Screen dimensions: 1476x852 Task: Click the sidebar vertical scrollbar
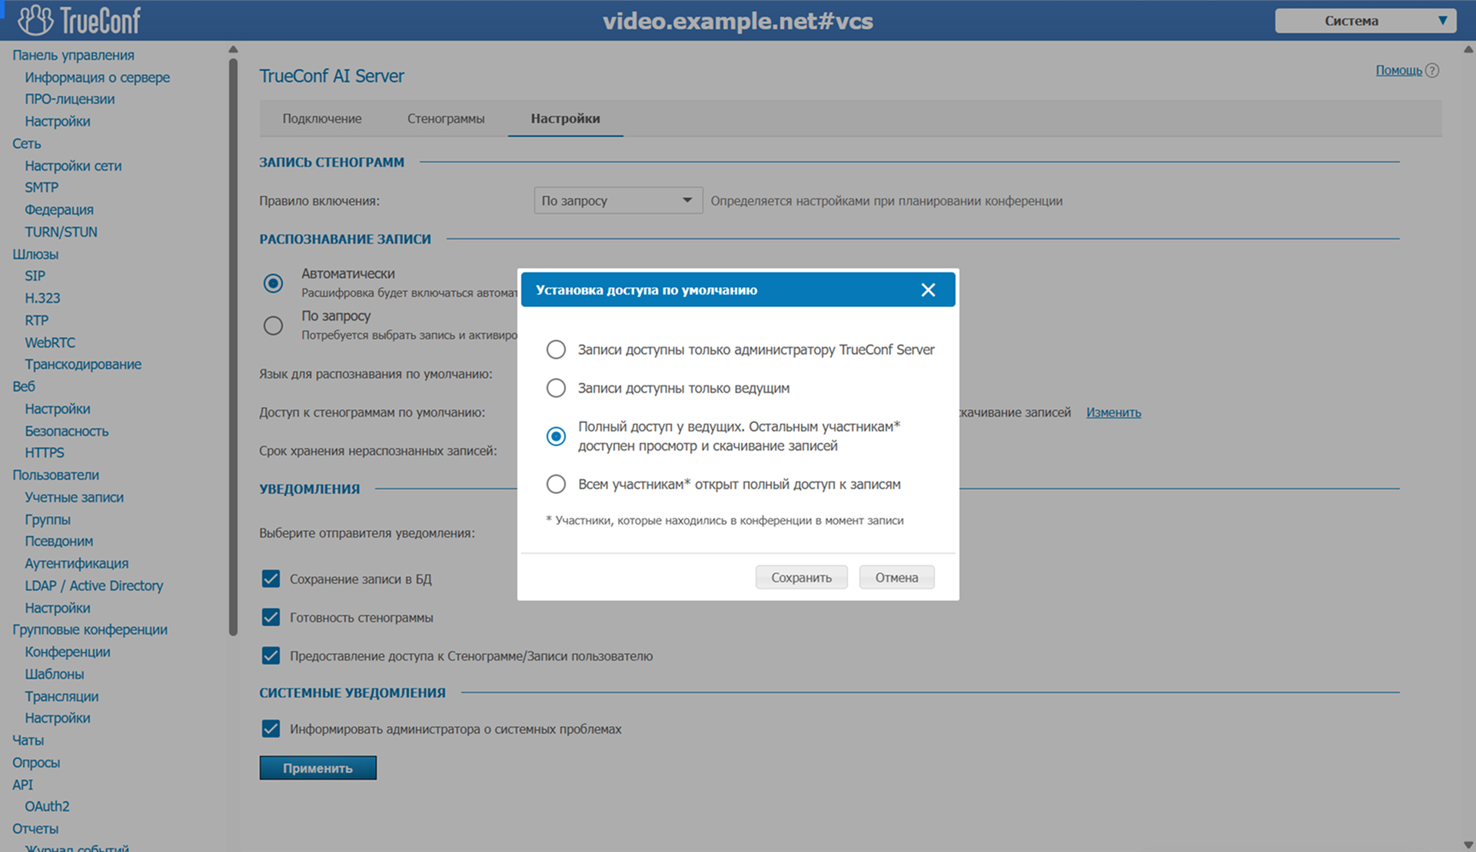pos(233,346)
